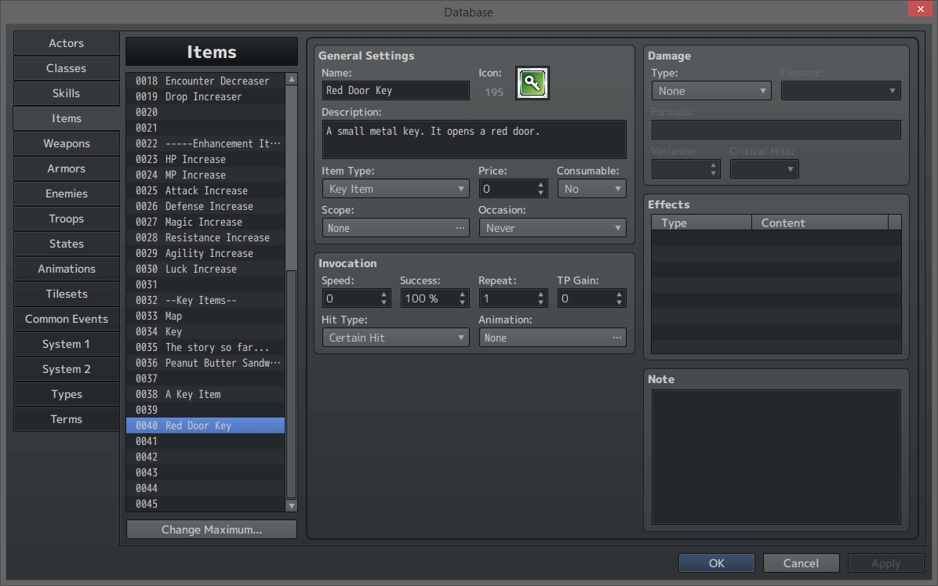Viewport: 938px width, 586px height.
Task: Select item 0036 Peanut Butter Sandwich
Action: tap(205, 363)
